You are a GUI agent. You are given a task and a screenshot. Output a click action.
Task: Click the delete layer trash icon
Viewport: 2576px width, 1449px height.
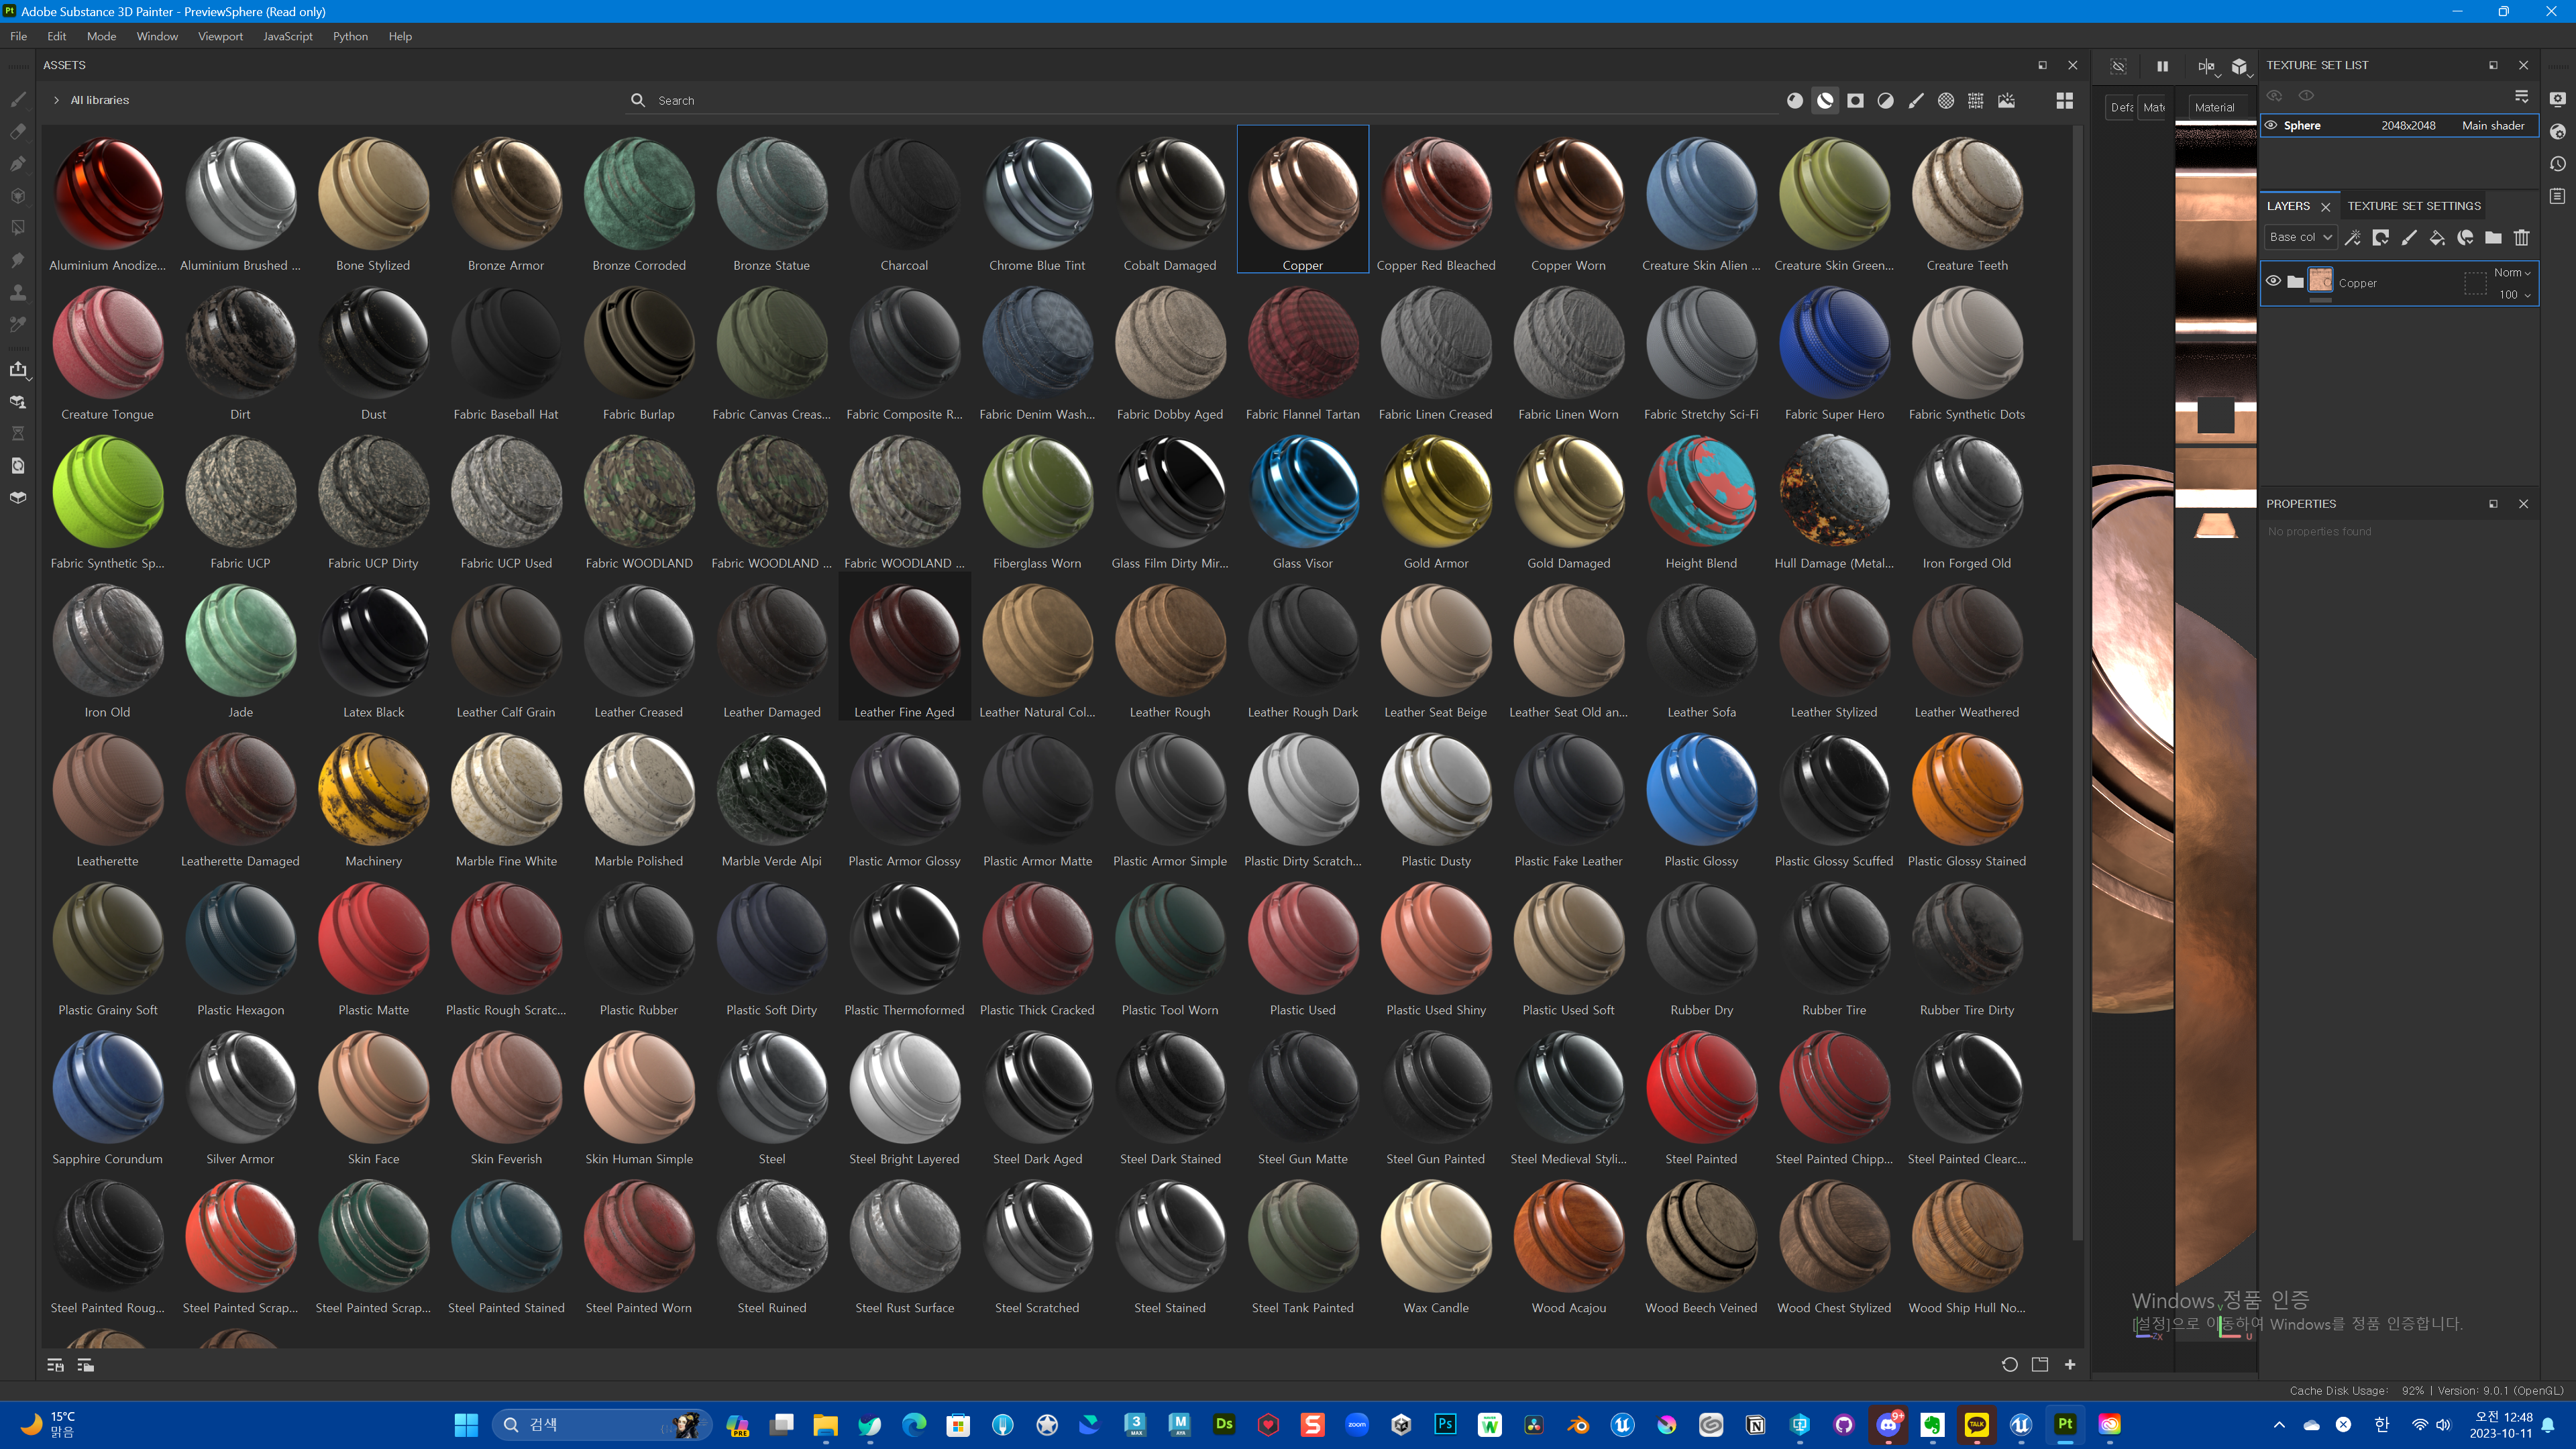pyautogui.click(x=2521, y=238)
